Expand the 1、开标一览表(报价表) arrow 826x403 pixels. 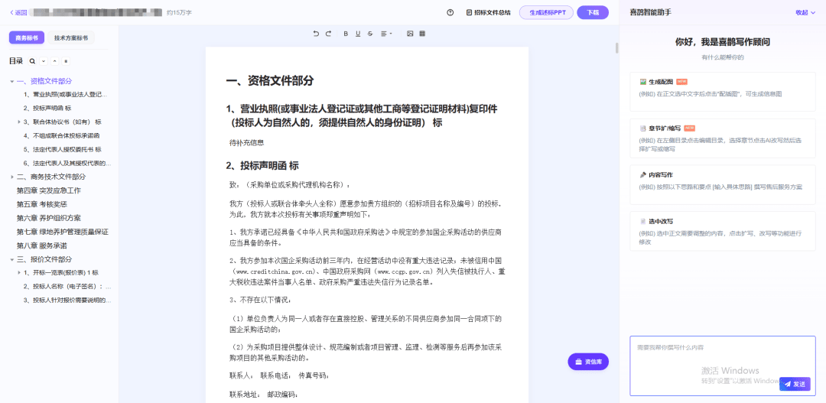tap(19, 273)
